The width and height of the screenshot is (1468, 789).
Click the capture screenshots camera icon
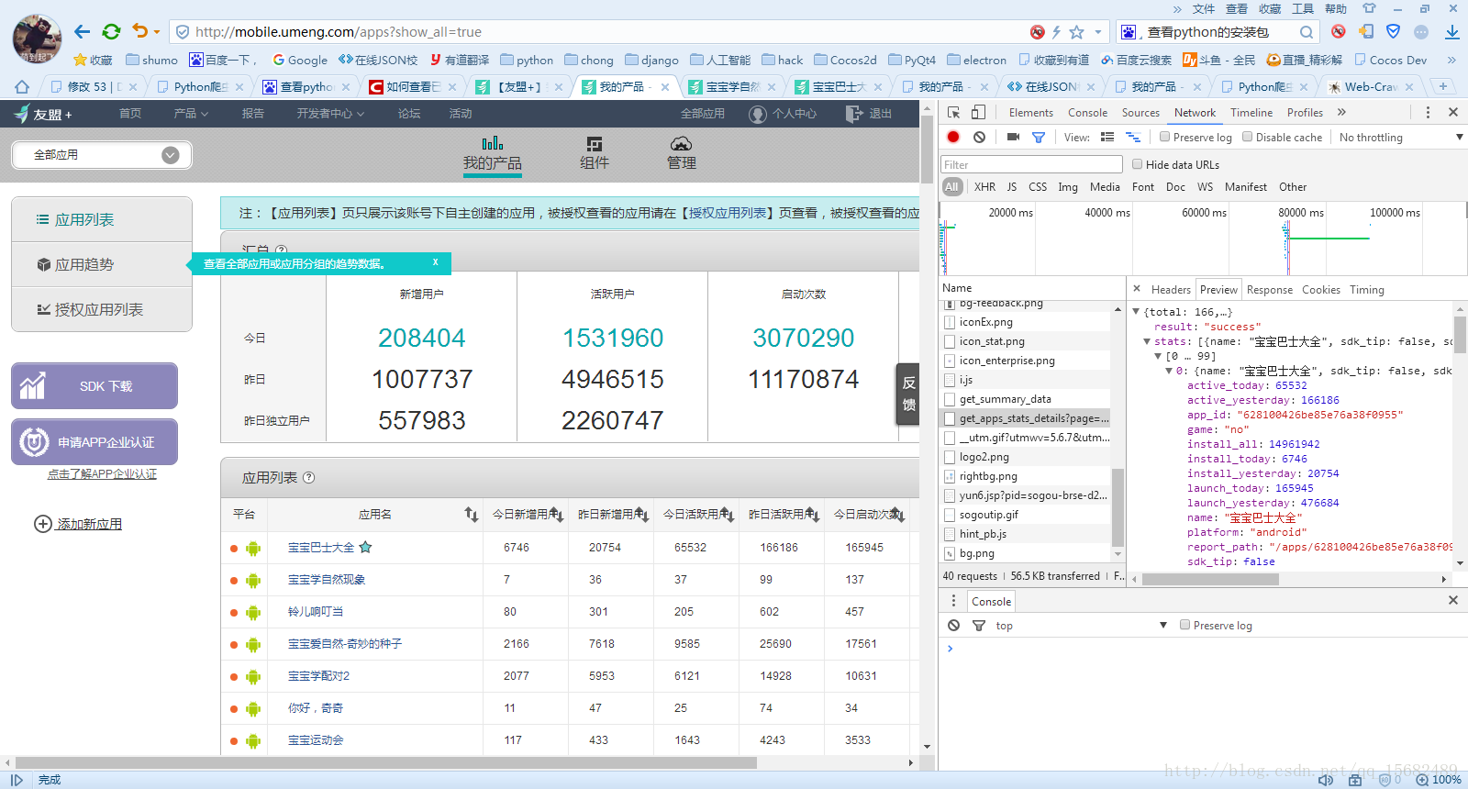point(1013,137)
